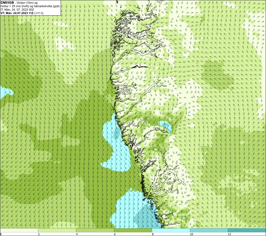Click the "6" label on the wind scale
Screen dimensions: 266x236
pos(115,234)
